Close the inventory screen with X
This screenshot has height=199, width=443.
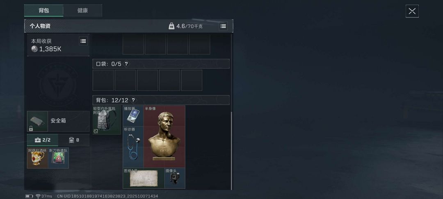tap(412, 11)
